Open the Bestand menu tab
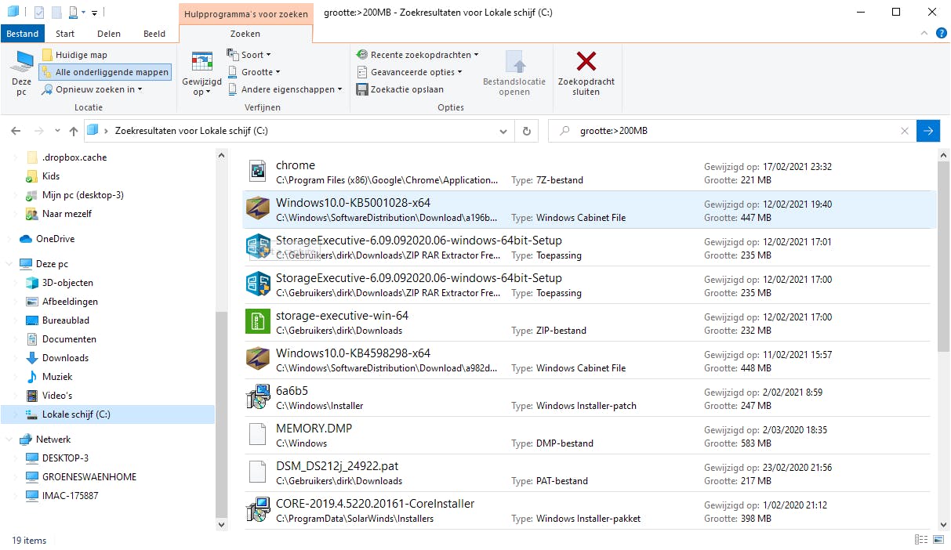The image size is (951, 550). 23,34
